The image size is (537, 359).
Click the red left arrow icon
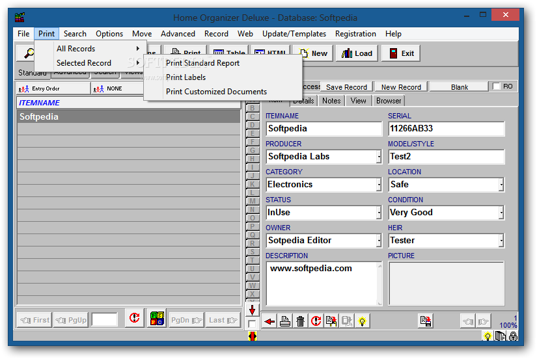pos(269,321)
